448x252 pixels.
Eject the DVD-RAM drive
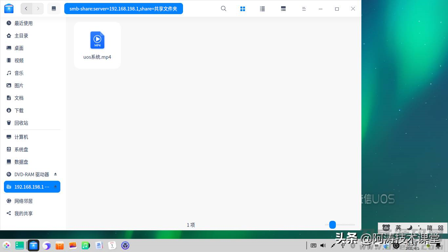point(55,174)
